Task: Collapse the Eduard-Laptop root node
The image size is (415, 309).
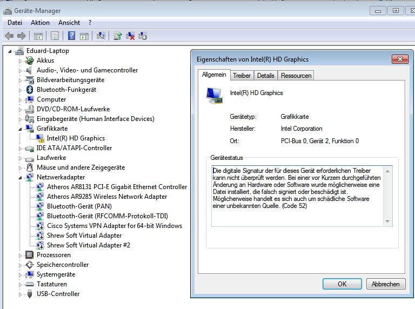Action: pos(10,51)
